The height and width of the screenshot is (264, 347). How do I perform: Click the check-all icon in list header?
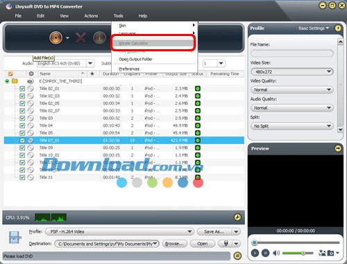[10, 74]
